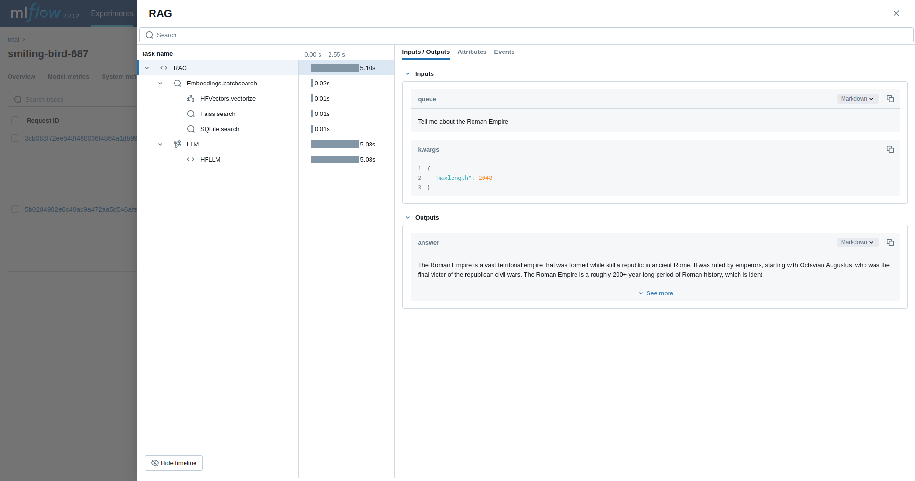This screenshot has width=915, height=481.
Task: Open the Markdown dropdown for queue
Action: pos(857,99)
